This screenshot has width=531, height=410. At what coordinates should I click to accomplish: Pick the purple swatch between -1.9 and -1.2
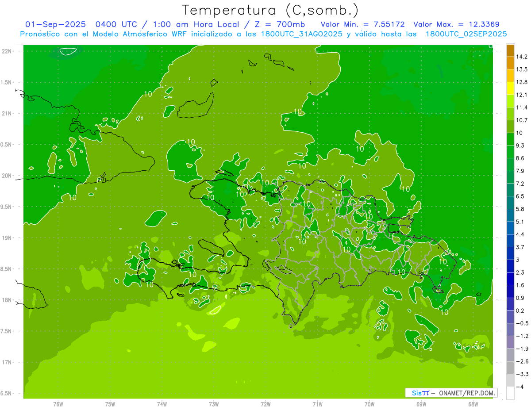510,342
